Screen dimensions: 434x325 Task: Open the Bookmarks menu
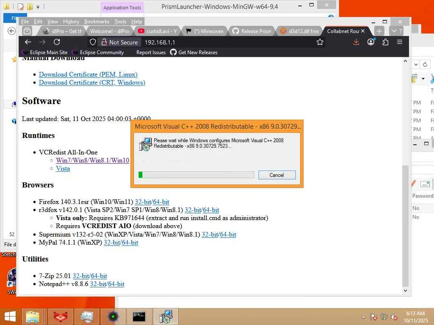click(97, 22)
